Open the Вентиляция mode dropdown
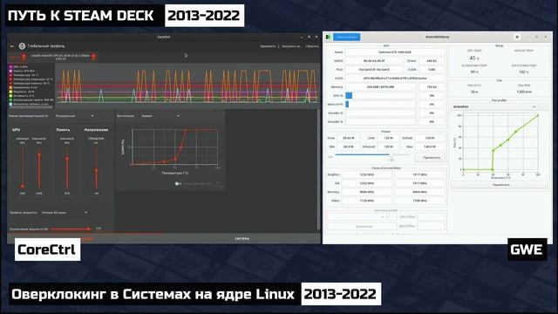The width and height of the screenshot is (558, 314). coord(160,116)
